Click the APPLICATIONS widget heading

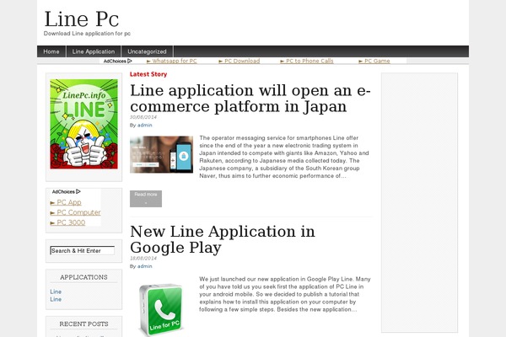coord(83,277)
